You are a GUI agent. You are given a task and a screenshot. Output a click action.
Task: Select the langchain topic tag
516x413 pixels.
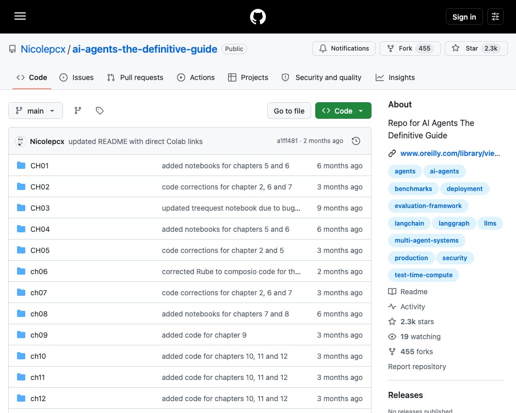pyautogui.click(x=409, y=224)
